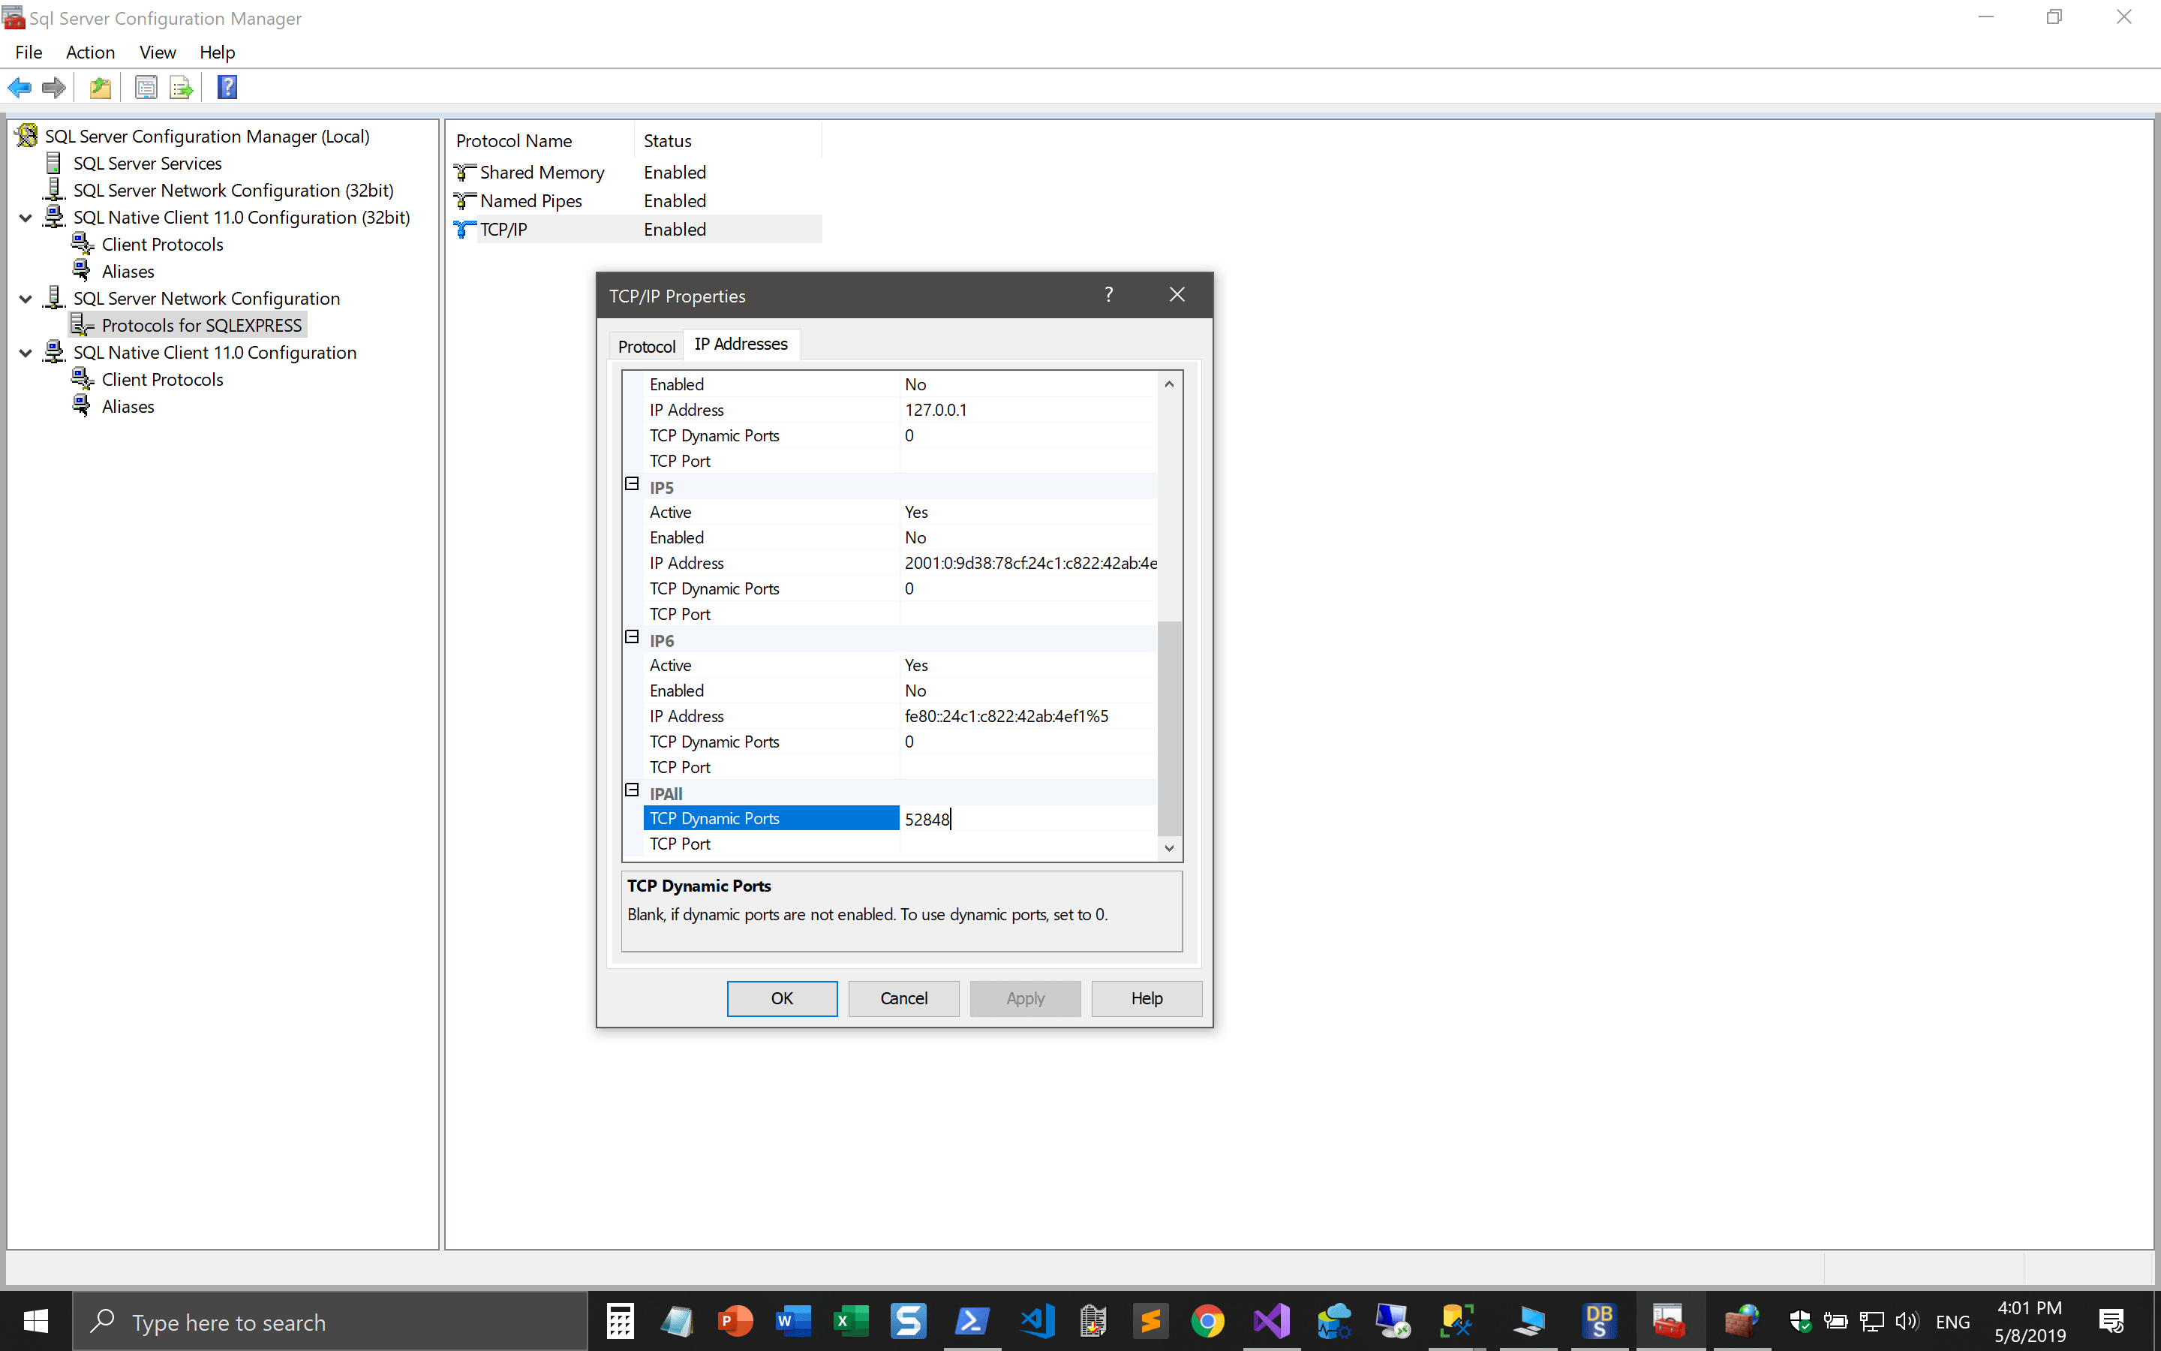This screenshot has height=1351, width=2161.
Task: Open the Action menu
Action: [x=90, y=52]
